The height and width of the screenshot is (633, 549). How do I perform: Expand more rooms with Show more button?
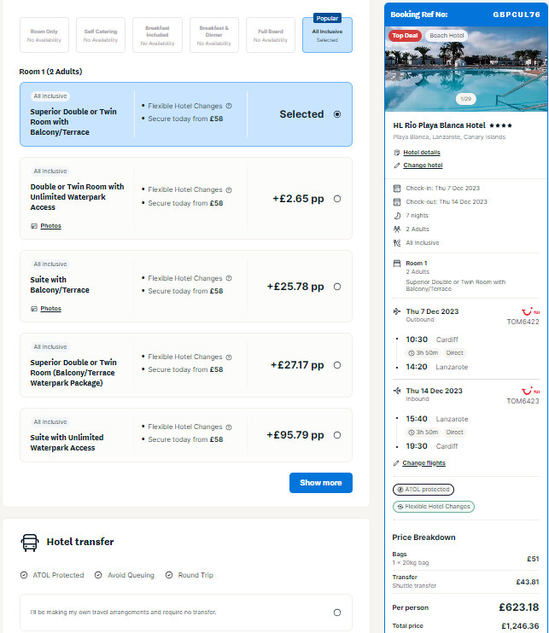tap(320, 483)
